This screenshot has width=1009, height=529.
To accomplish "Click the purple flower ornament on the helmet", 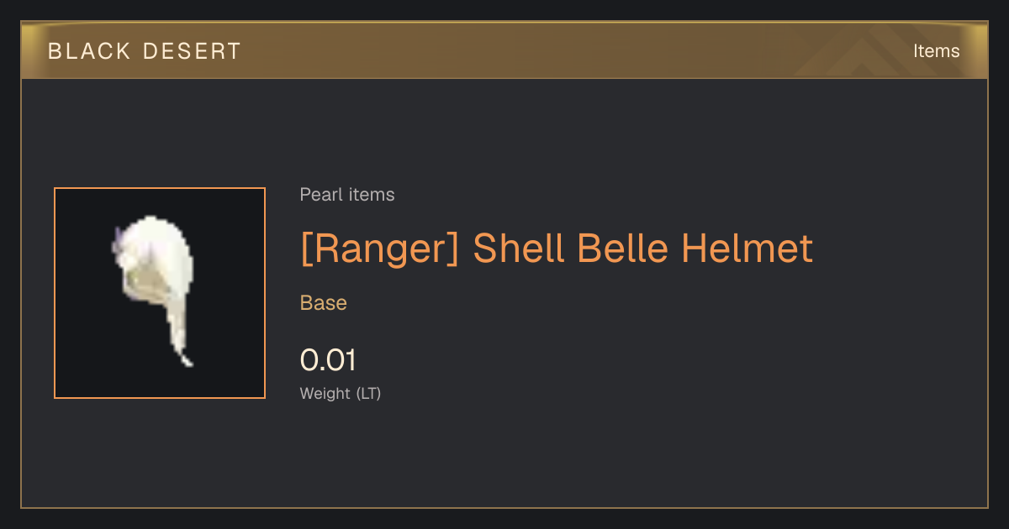I will click(119, 244).
